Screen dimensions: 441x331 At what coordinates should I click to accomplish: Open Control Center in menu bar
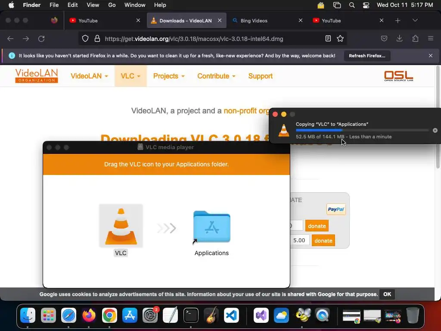point(366,5)
